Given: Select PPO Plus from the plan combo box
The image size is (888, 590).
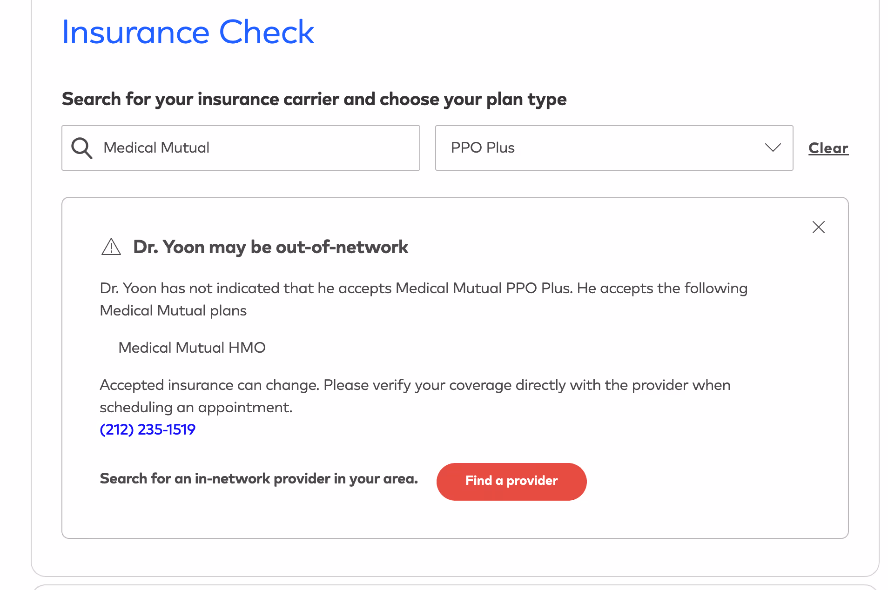Looking at the screenshot, I should pyautogui.click(x=613, y=147).
